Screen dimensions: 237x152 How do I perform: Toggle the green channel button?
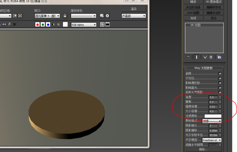tap(43, 25)
